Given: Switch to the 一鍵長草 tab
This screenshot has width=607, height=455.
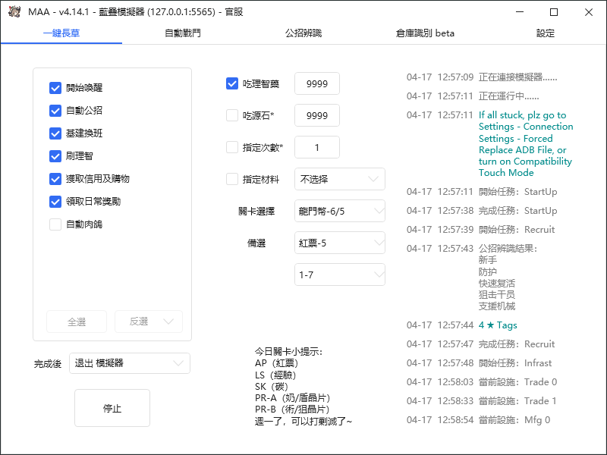Looking at the screenshot, I should pos(61,33).
